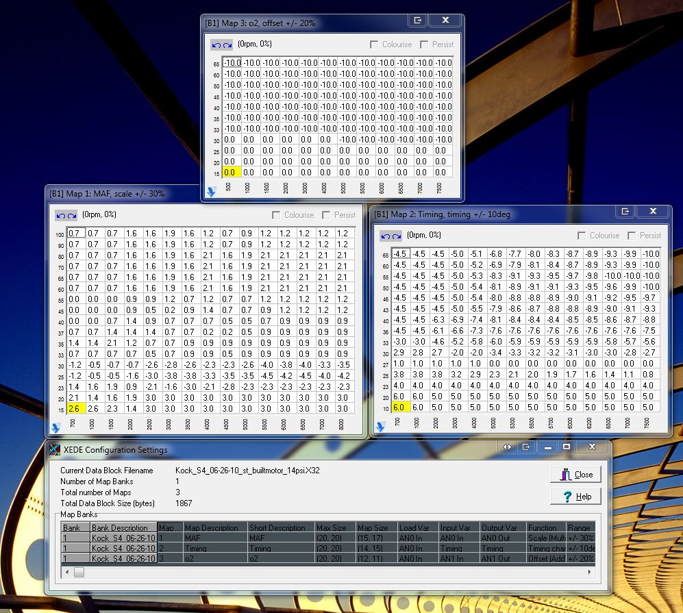Click the Load Var column header
The width and height of the screenshot is (683, 613).
[x=418, y=527]
